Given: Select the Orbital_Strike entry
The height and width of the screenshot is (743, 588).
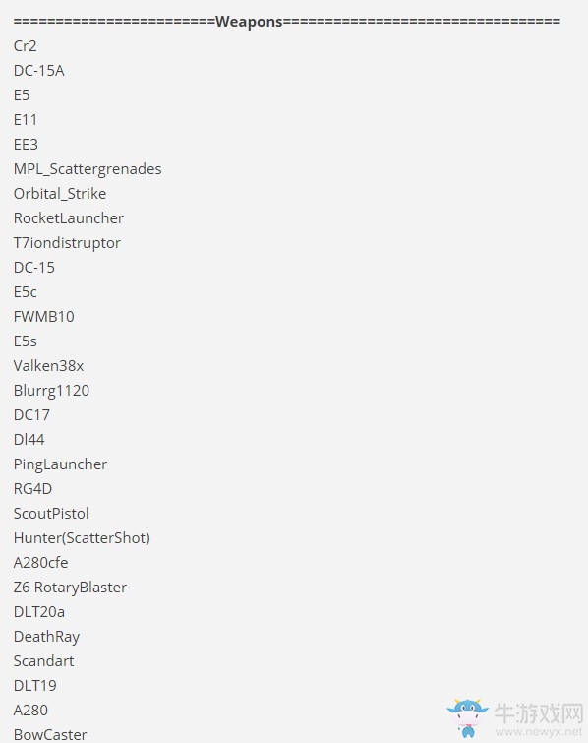Looking at the screenshot, I should tap(60, 194).
